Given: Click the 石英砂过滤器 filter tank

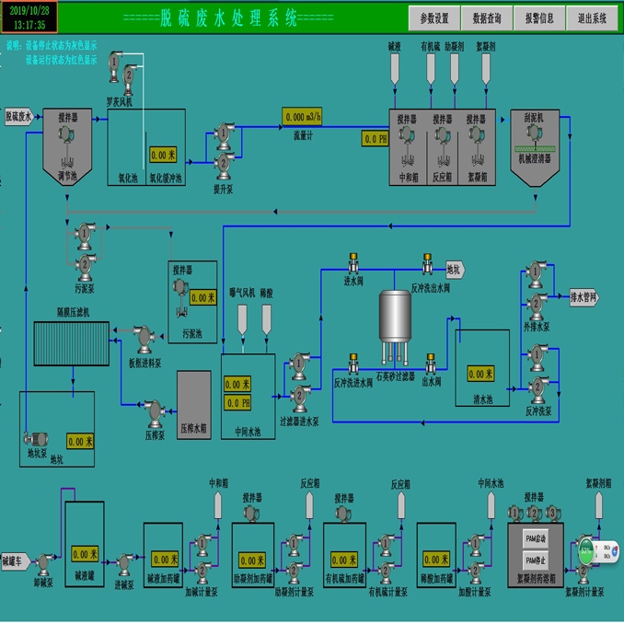Looking at the screenshot, I should (x=395, y=327).
